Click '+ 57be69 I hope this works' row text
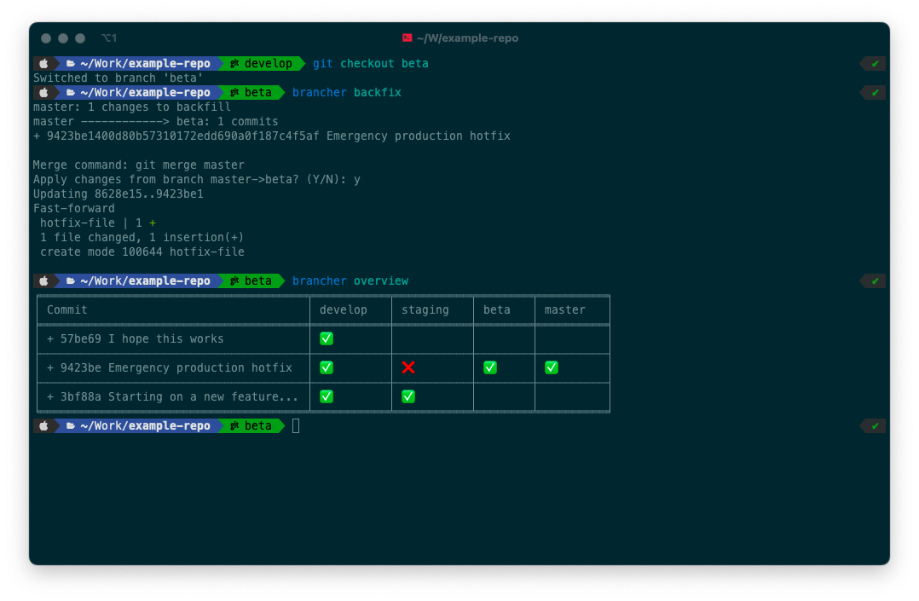This screenshot has height=601, width=919. point(136,339)
